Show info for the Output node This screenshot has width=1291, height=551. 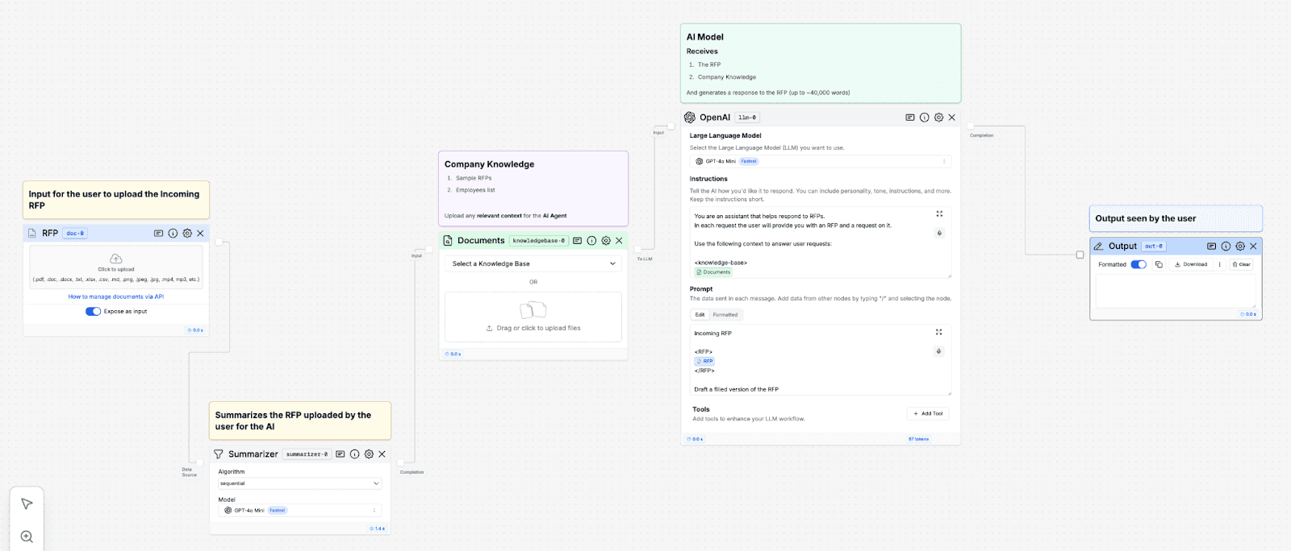(x=1226, y=246)
